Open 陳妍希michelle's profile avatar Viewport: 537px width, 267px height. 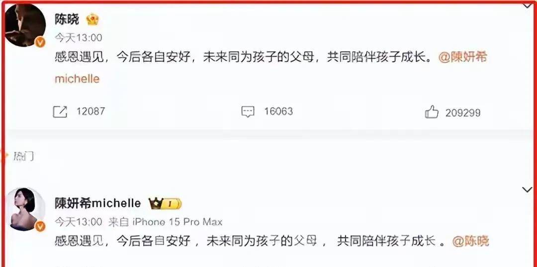click(x=26, y=209)
